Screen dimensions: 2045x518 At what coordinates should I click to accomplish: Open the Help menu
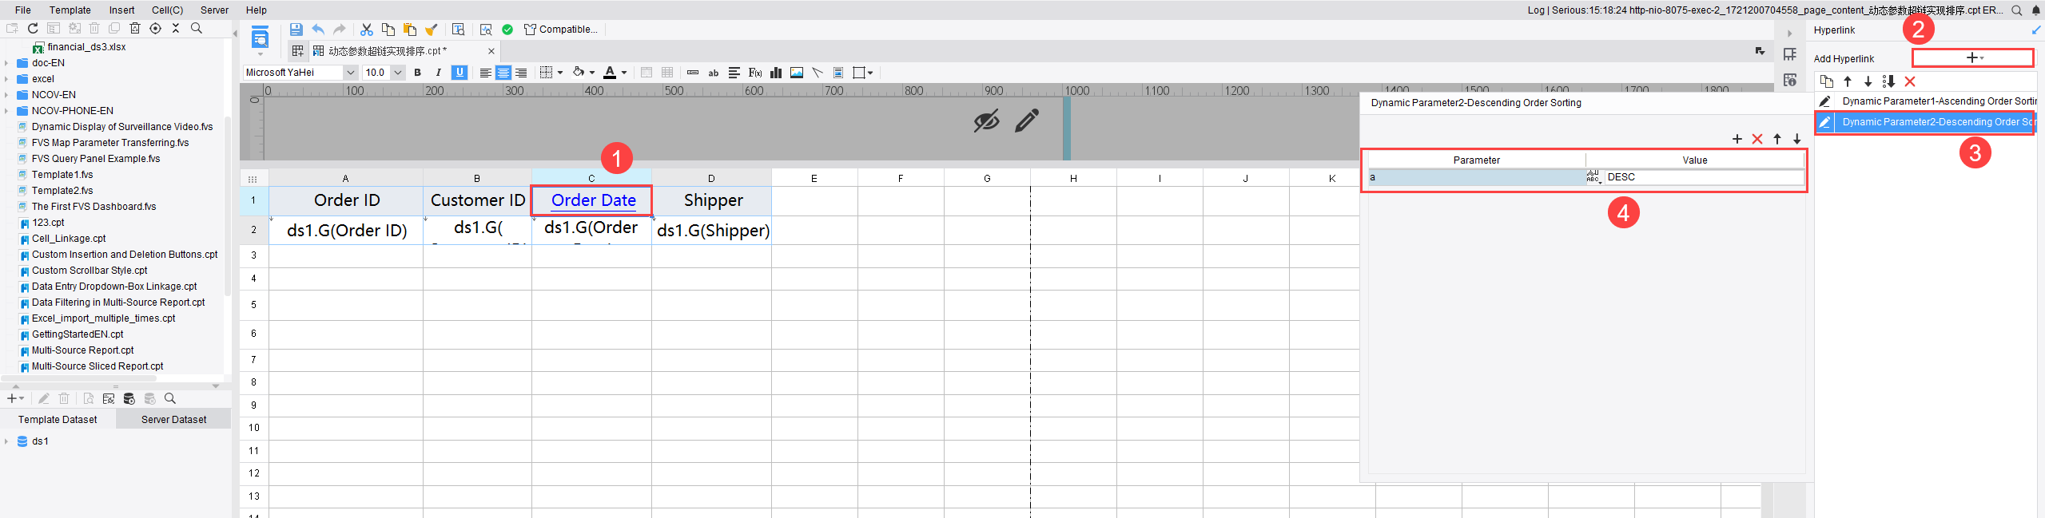pos(257,10)
